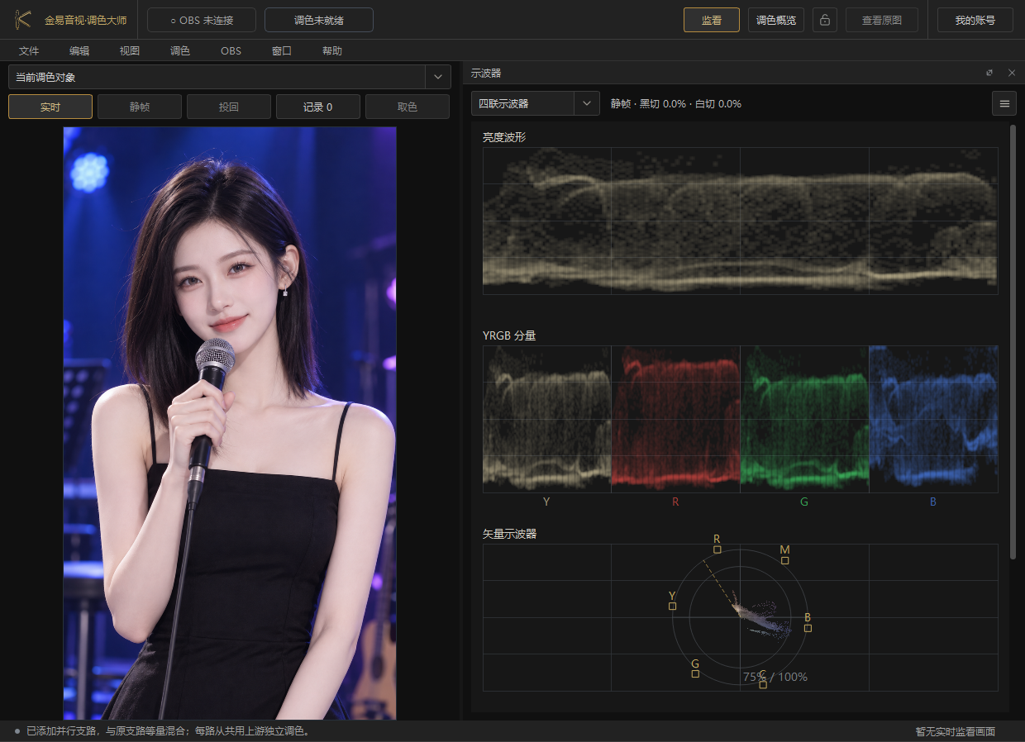1025x742 pixels.
Task: Open the 调色 menu
Action: pyautogui.click(x=180, y=50)
